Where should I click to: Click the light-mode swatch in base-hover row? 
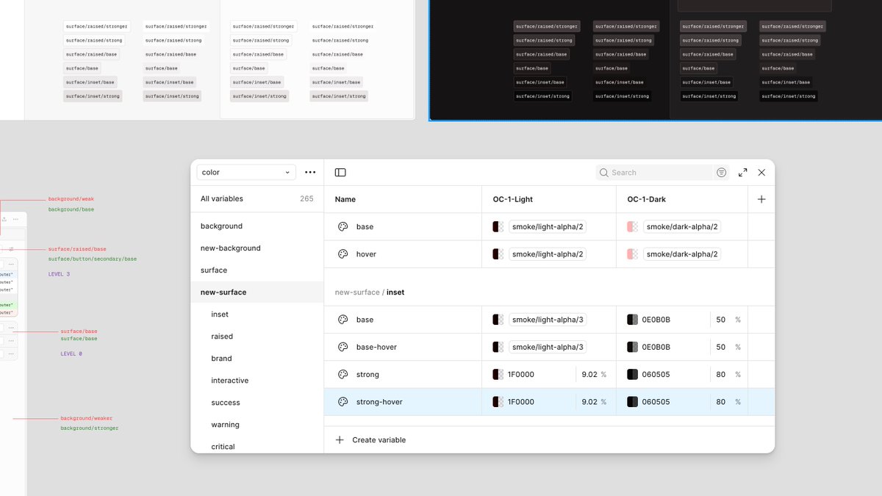(x=498, y=347)
